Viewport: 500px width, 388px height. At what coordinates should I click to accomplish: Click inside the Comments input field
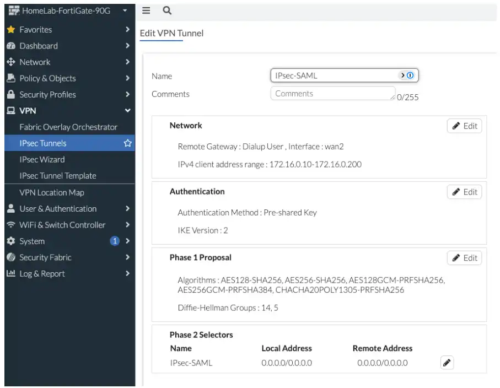click(x=331, y=94)
